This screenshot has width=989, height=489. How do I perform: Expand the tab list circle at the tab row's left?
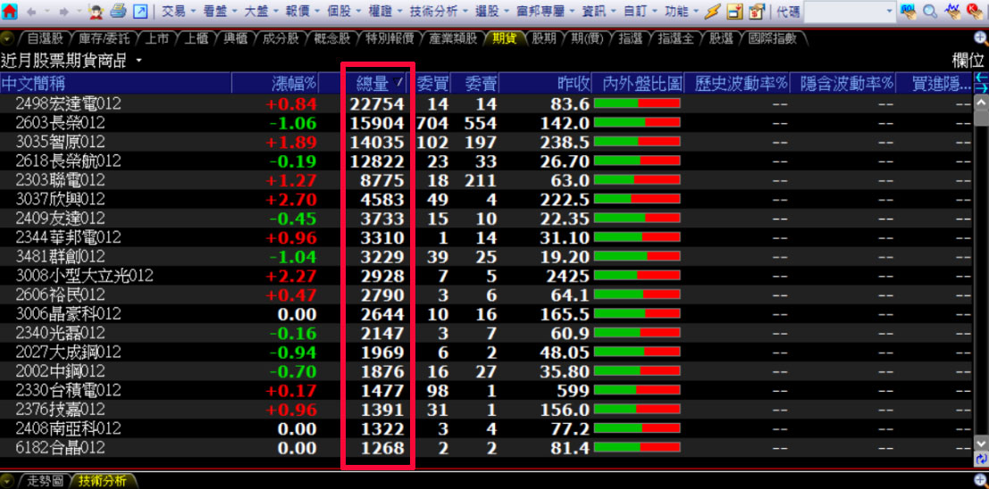pyautogui.click(x=8, y=38)
